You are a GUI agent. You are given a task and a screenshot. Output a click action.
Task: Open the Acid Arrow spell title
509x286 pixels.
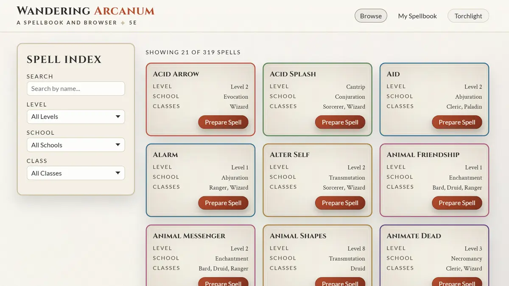(176, 74)
